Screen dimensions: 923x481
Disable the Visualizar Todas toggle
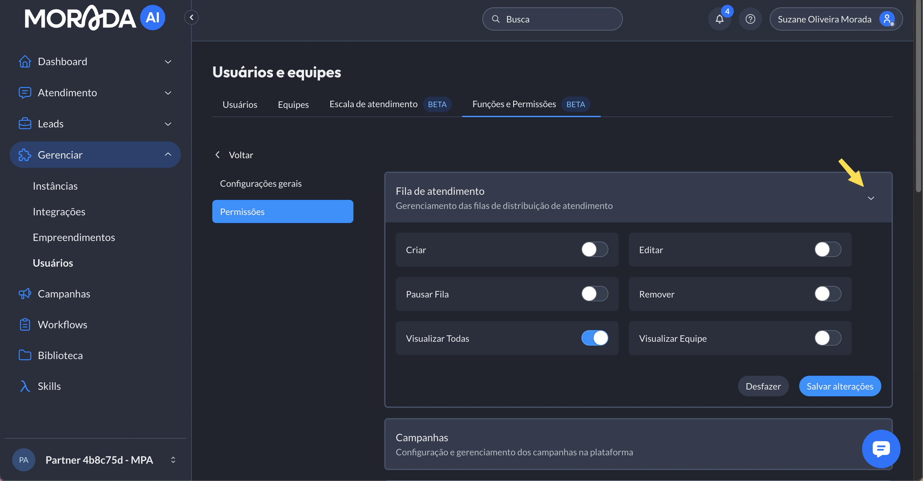click(x=594, y=338)
